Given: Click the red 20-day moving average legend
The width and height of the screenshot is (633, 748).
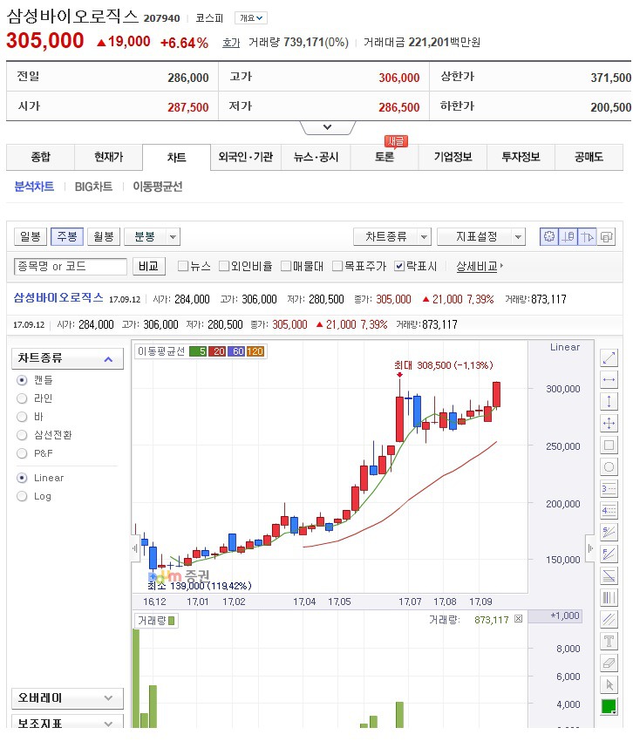Looking at the screenshot, I should (x=217, y=351).
